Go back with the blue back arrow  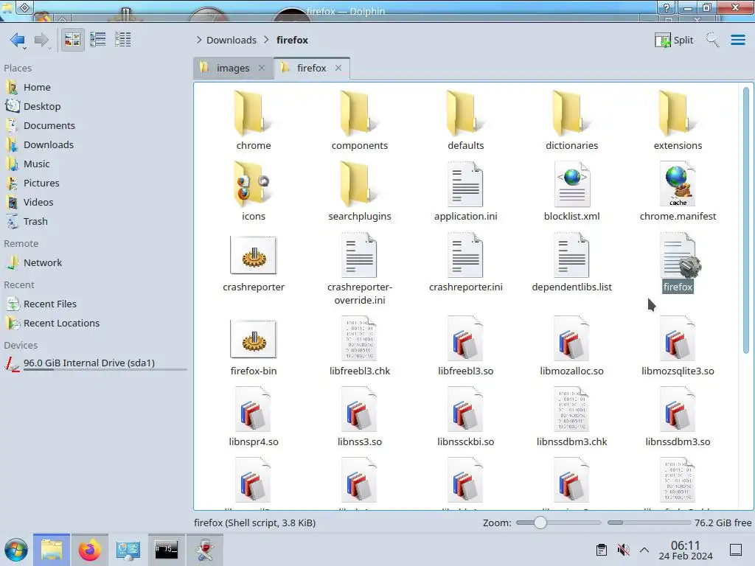18,40
